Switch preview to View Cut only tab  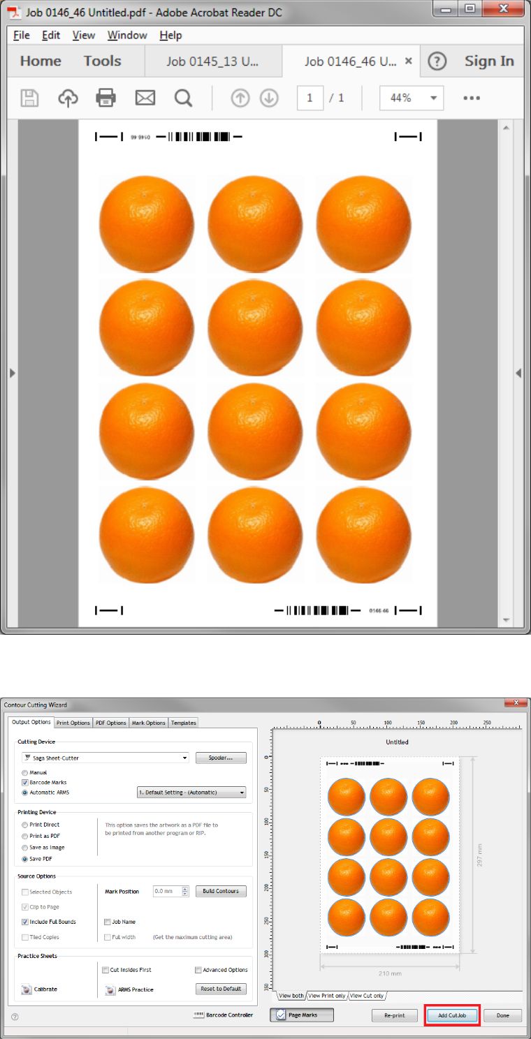pyautogui.click(x=367, y=996)
